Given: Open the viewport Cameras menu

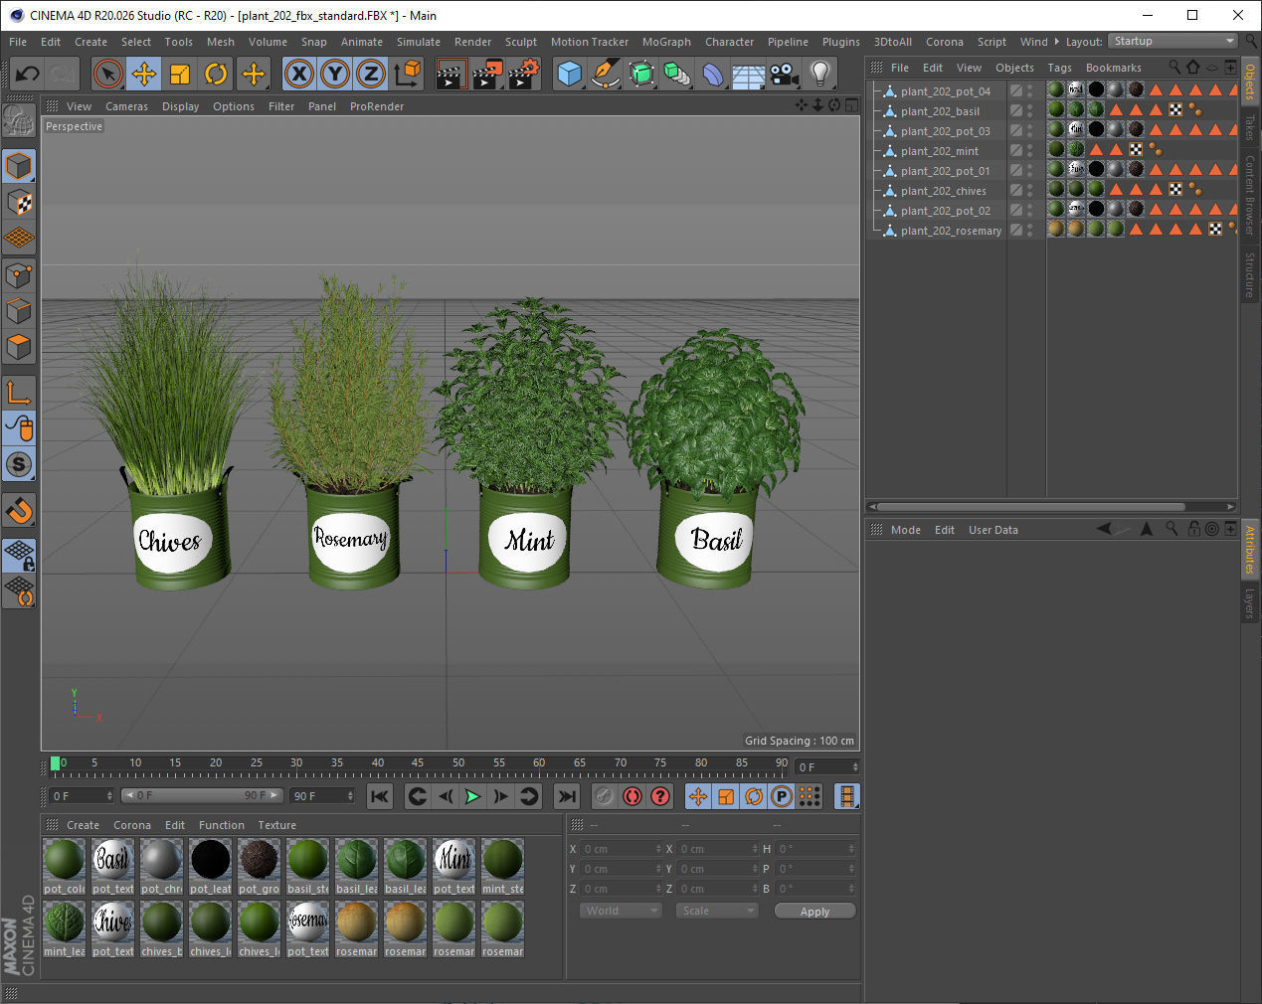Looking at the screenshot, I should (126, 106).
